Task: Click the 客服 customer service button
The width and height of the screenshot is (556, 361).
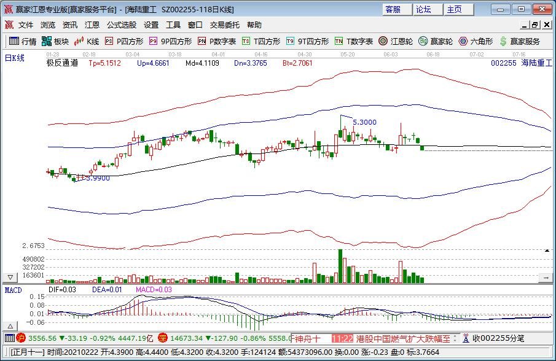Action: click(x=397, y=10)
